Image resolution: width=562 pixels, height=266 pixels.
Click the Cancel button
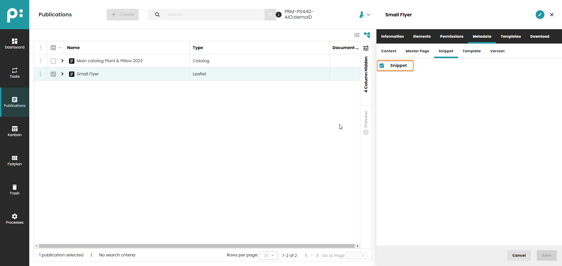(x=519, y=255)
